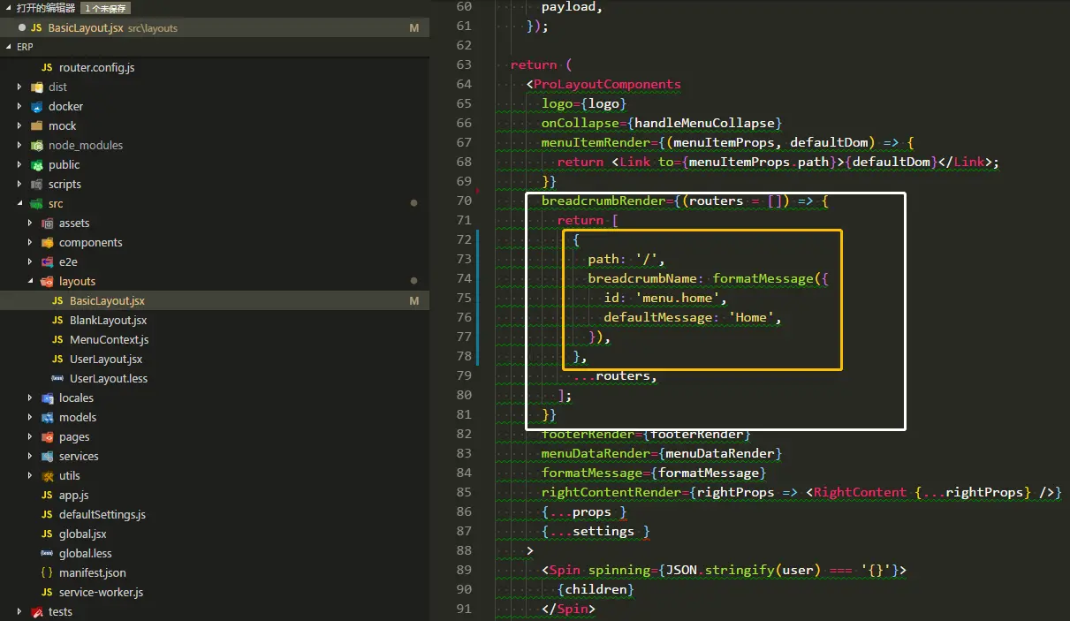Click 'RightContent' component name in code
This screenshot has height=621, width=1070.
pos(861,492)
